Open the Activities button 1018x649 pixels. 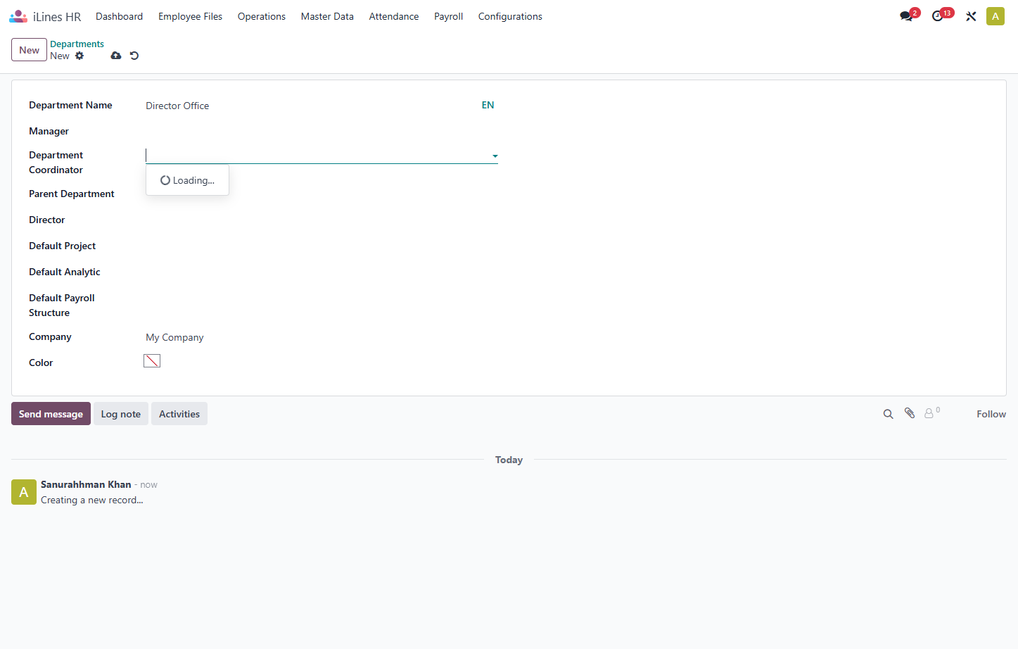pos(179,414)
